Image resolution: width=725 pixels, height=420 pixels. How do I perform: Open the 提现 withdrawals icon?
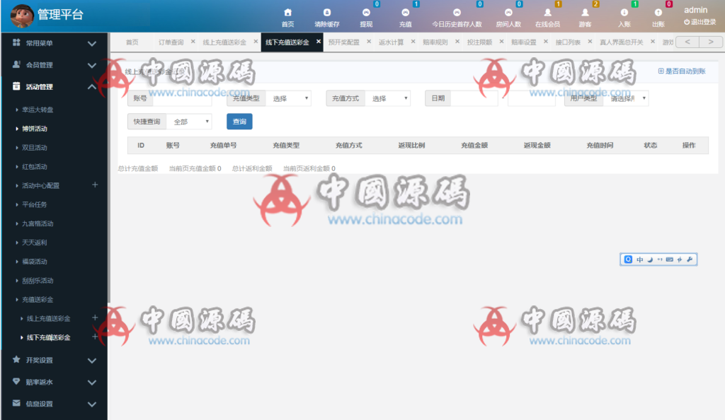[366, 13]
